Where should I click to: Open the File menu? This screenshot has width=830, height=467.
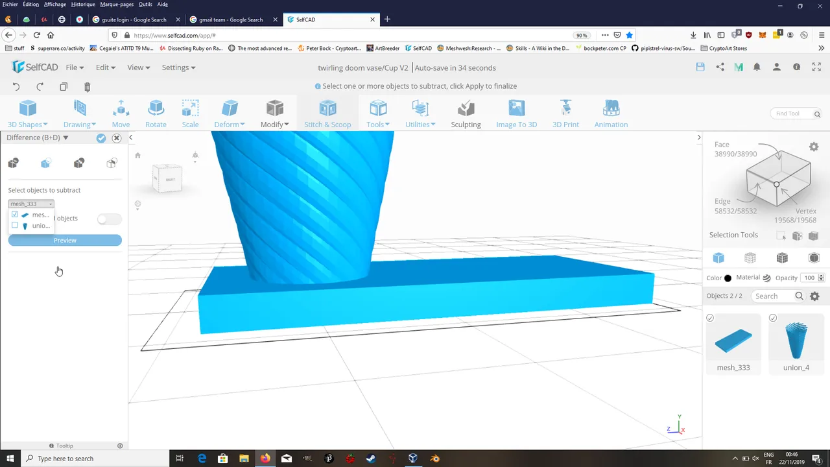75,67
